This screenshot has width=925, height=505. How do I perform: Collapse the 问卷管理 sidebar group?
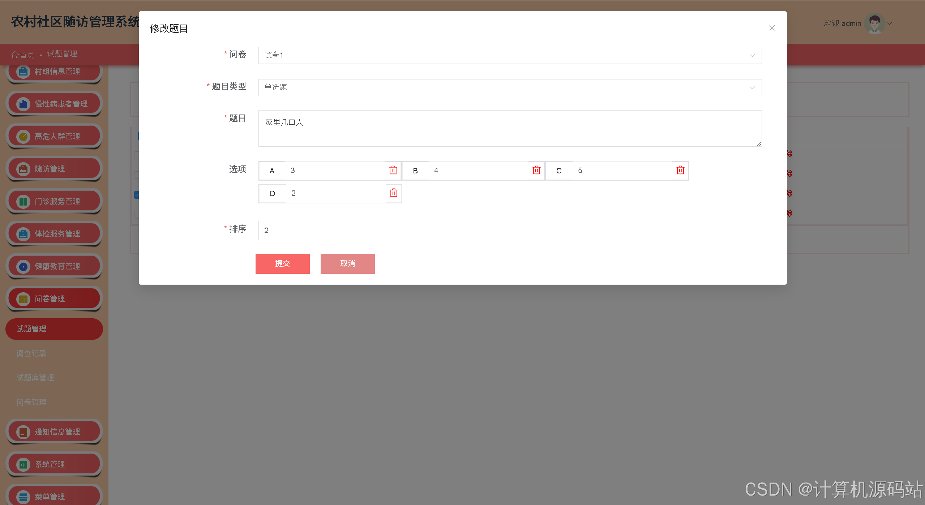click(x=54, y=299)
